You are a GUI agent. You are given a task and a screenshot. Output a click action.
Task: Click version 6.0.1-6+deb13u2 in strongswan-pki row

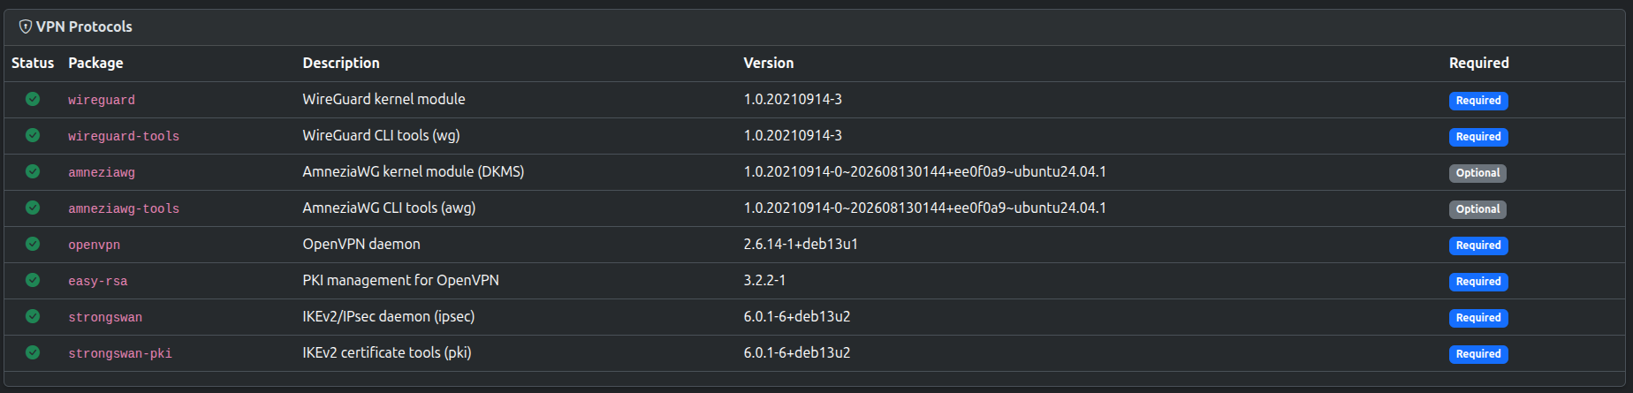tap(797, 353)
